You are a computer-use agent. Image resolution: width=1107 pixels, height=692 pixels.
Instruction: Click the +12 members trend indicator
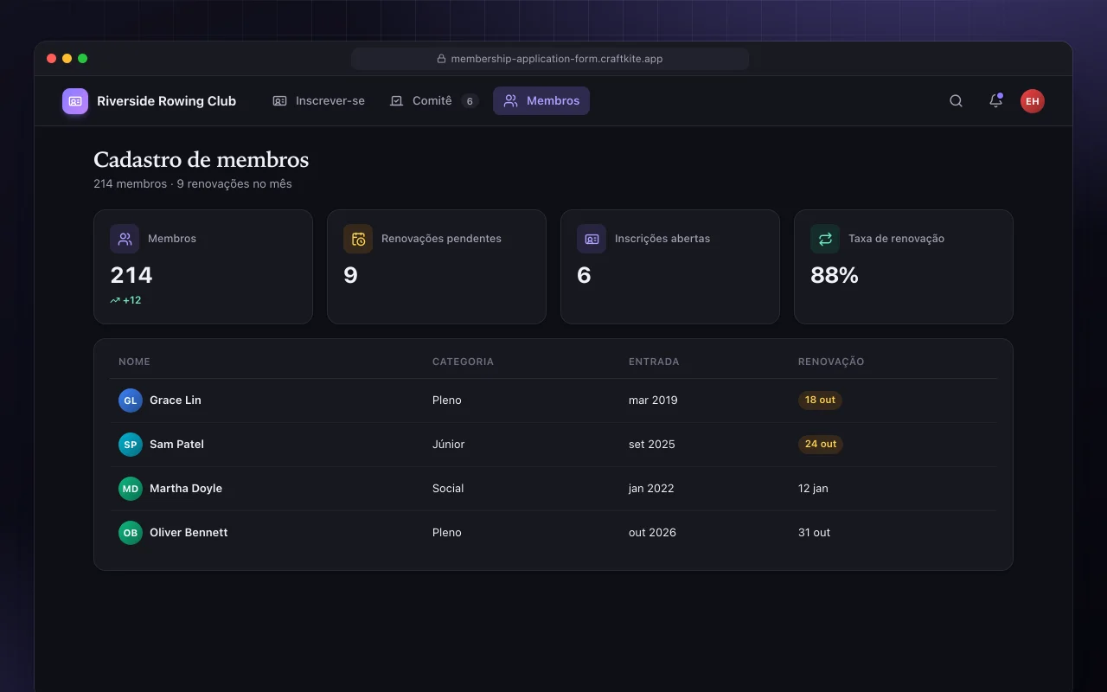click(125, 300)
